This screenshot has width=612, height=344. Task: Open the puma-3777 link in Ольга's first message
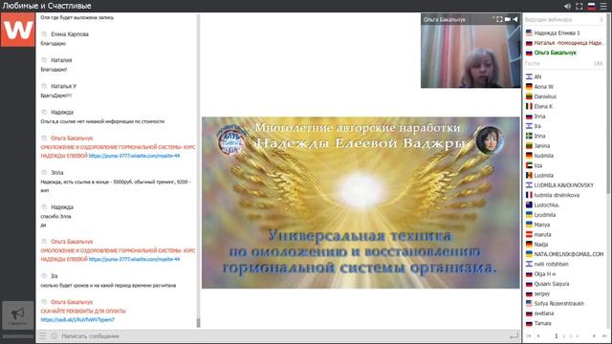(x=134, y=156)
